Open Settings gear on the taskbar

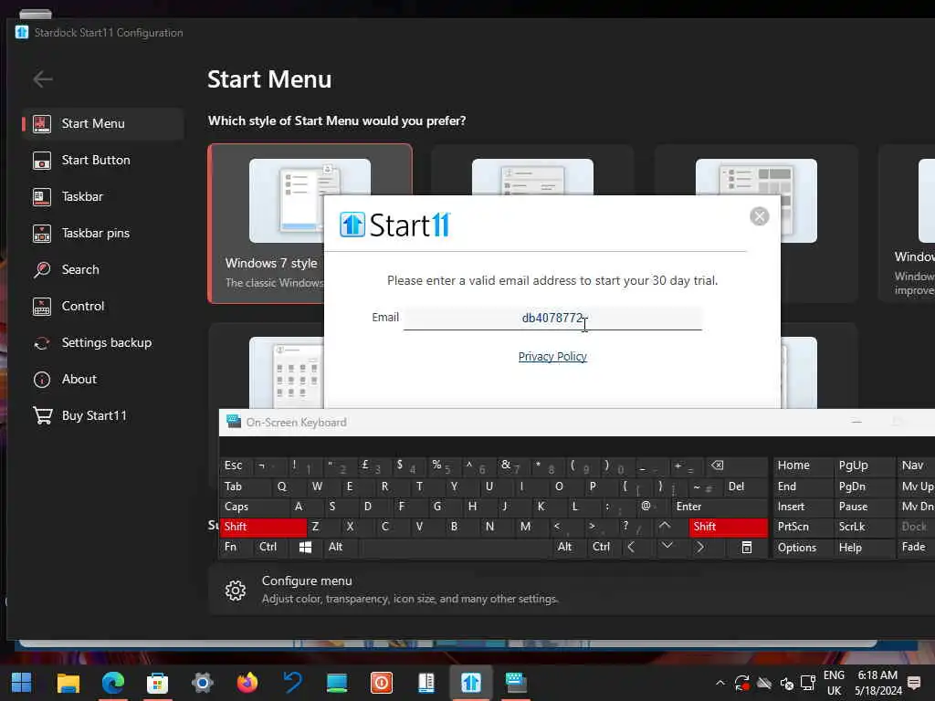click(x=202, y=682)
